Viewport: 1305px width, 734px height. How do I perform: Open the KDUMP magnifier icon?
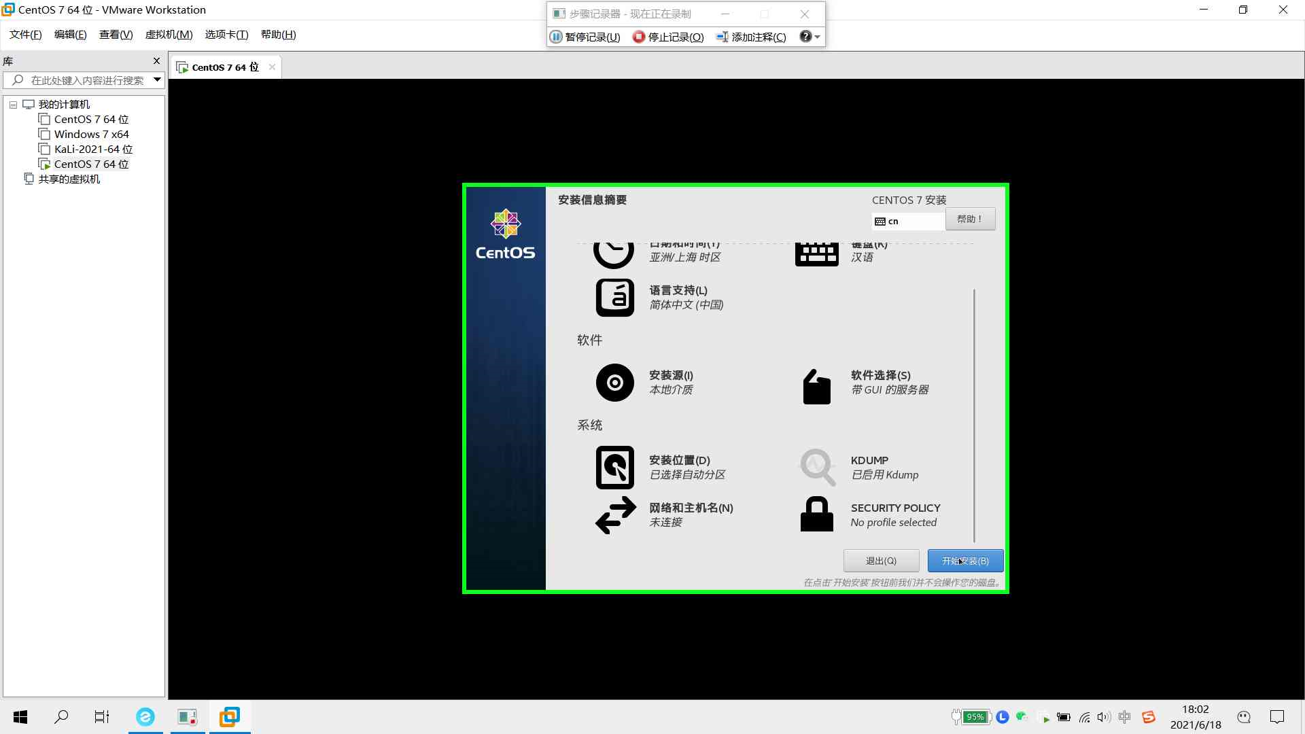pos(817,468)
